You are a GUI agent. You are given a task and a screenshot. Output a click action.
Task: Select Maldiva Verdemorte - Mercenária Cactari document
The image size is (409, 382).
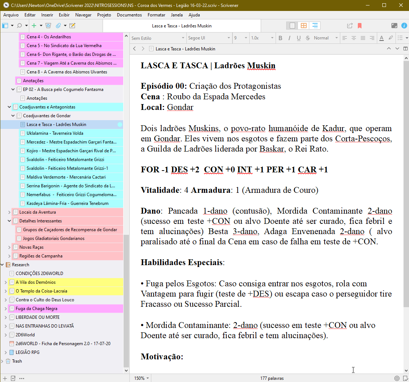pos(71,177)
